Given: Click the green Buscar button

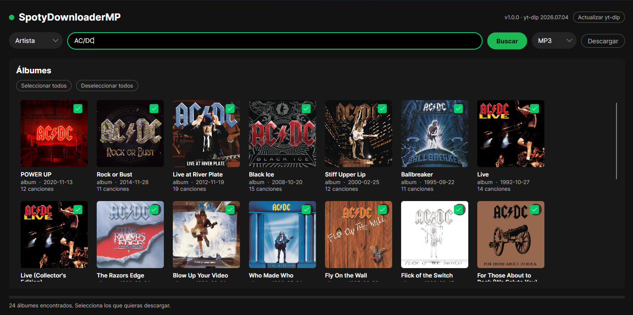Looking at the screenshot, I should tap(507, 41).
